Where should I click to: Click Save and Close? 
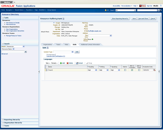click(143, 19)
